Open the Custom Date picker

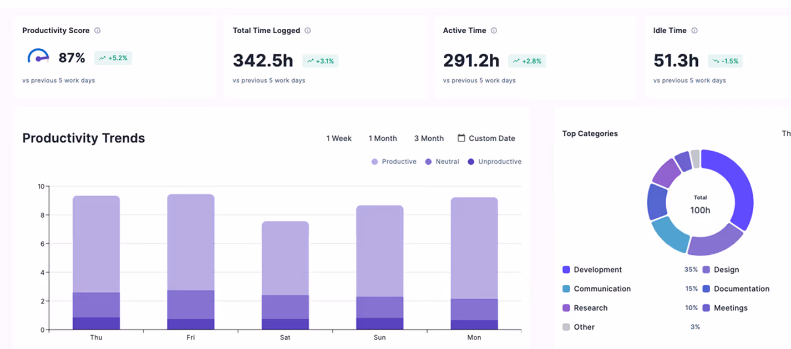pyautogui.click(x=486, y=138)
